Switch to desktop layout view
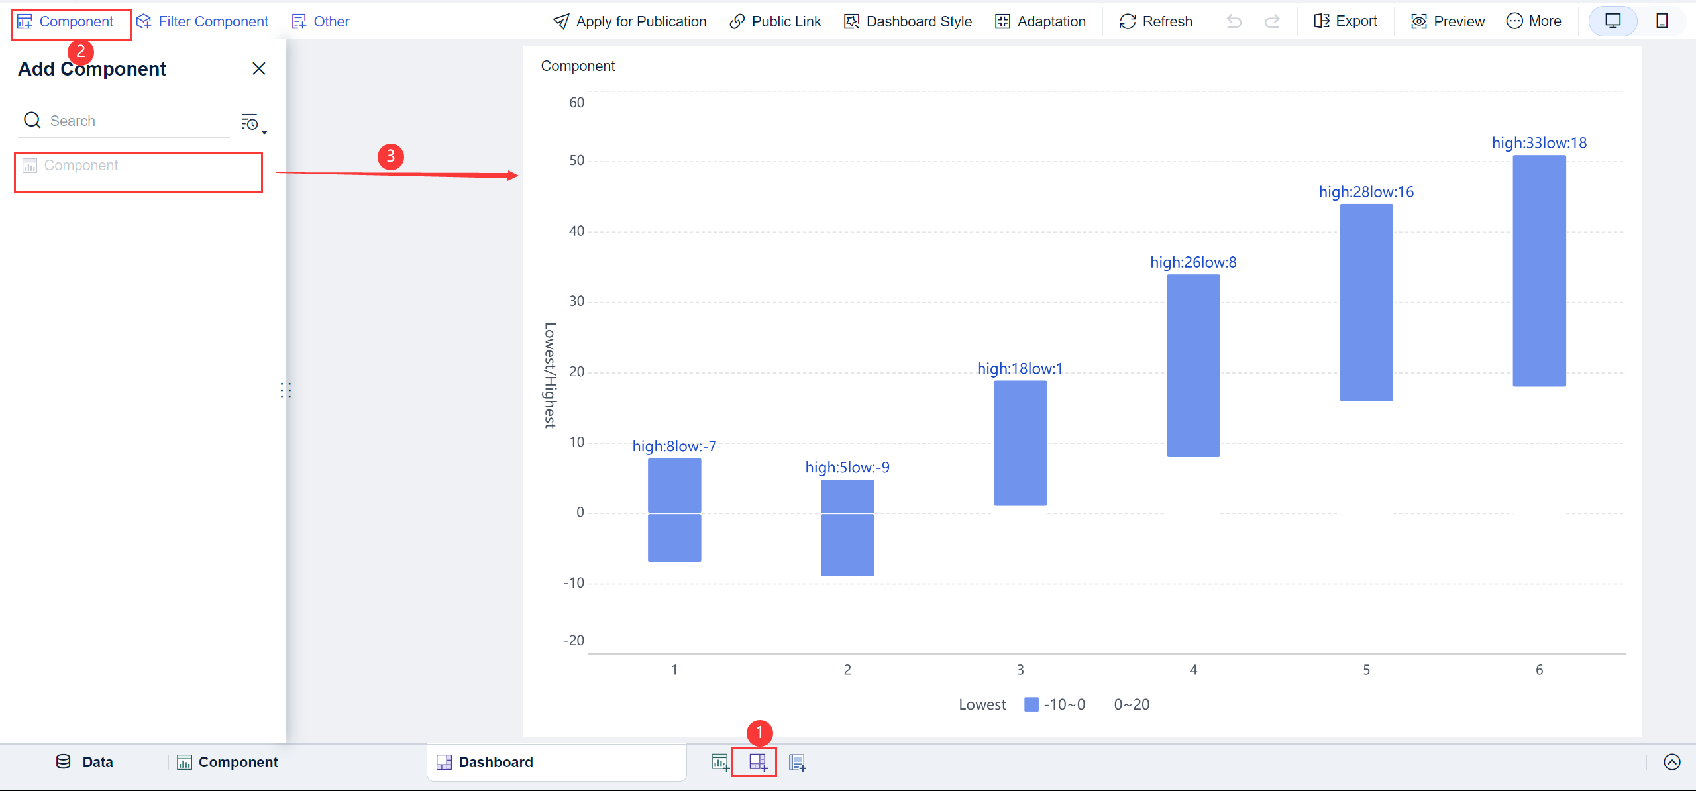This screenshot has width=1696, height=791. [x=1613, y=21]
